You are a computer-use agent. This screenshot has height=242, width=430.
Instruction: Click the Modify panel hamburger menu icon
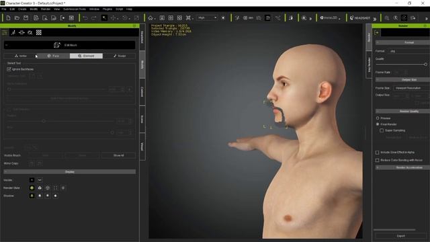[x=5, y=32]
